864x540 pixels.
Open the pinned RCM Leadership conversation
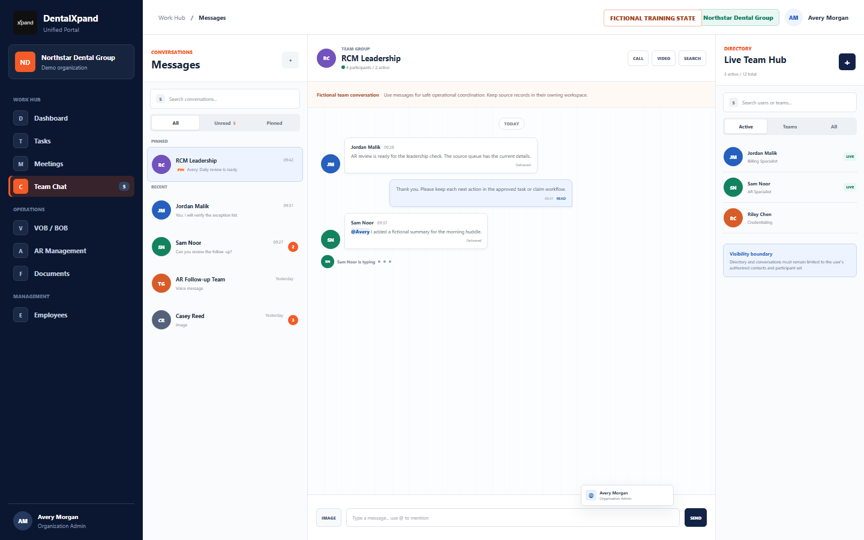[x=225, y=164]
